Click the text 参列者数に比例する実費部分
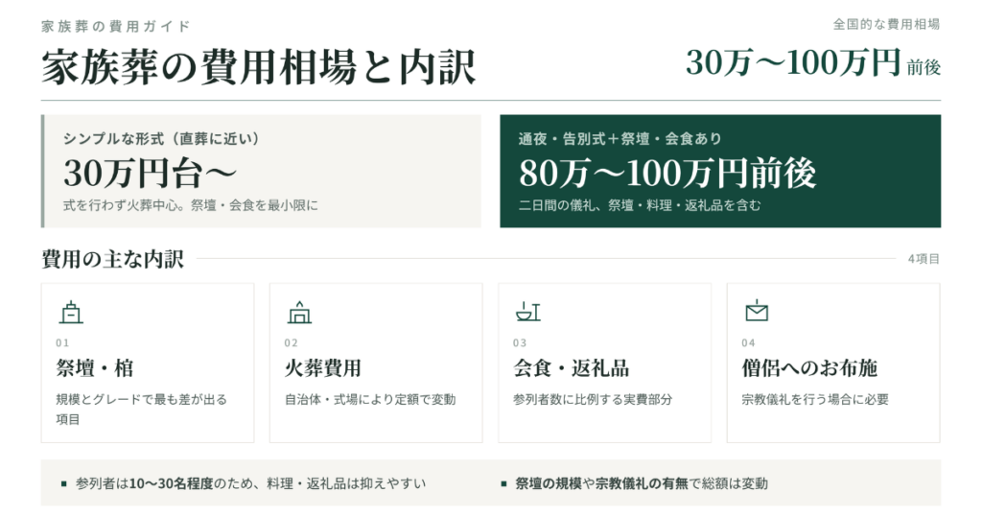Viewport: 982px width, 516px height. 593,400
